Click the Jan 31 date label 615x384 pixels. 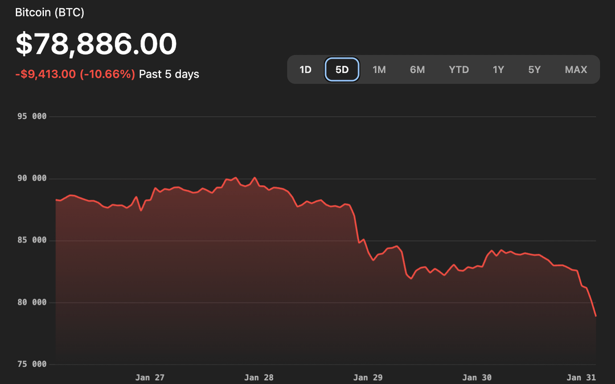coord(582,377)
